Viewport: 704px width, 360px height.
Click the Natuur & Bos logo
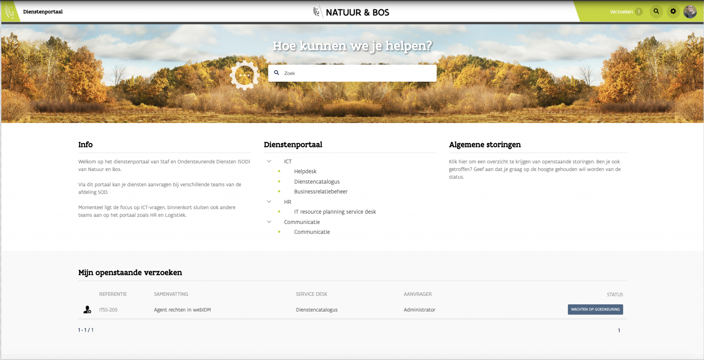coord(351,12)
